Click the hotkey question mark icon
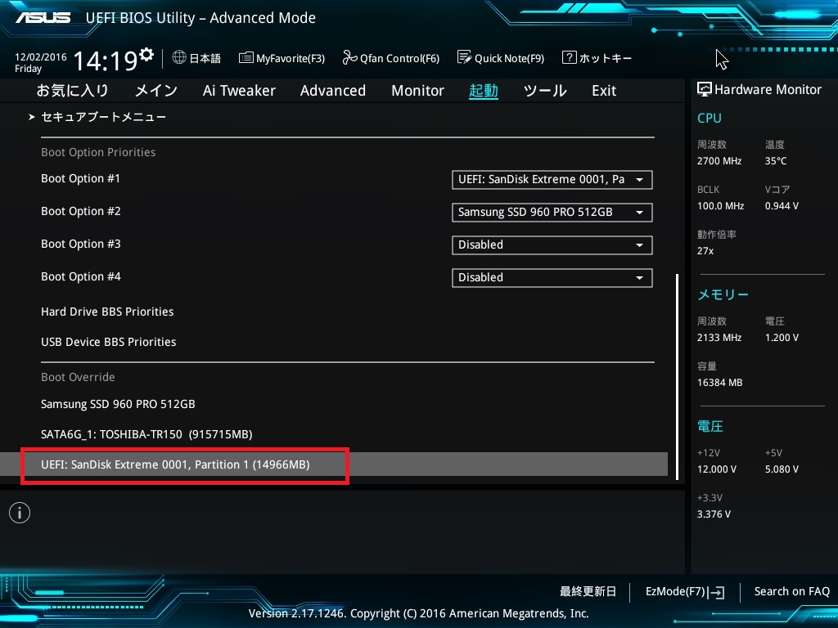The width and height of the screenshot is (838, 628). (570, 57)
